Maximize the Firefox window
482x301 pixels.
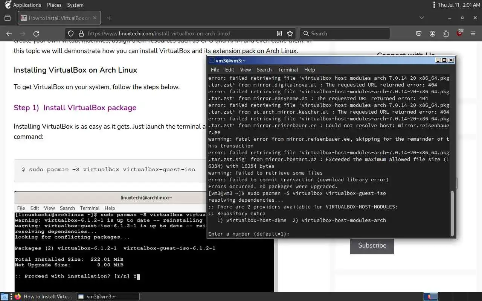coord(462,18)
